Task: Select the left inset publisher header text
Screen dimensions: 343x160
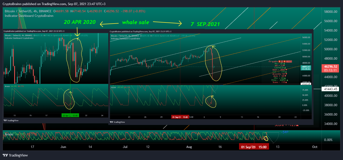Action: 34,31
